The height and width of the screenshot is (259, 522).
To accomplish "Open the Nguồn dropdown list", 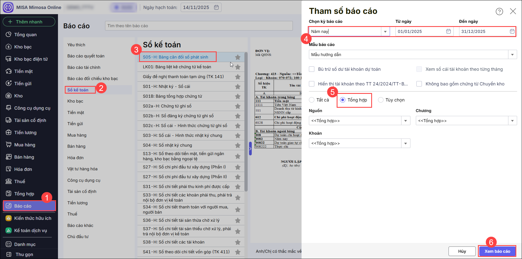I will [406, 121].
